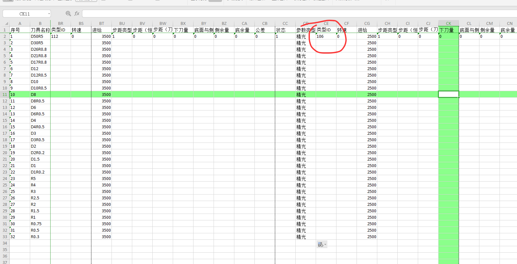Select row header 36
Image resolution: width=517 pixels, height=264 pixels.
coord(5,256)
